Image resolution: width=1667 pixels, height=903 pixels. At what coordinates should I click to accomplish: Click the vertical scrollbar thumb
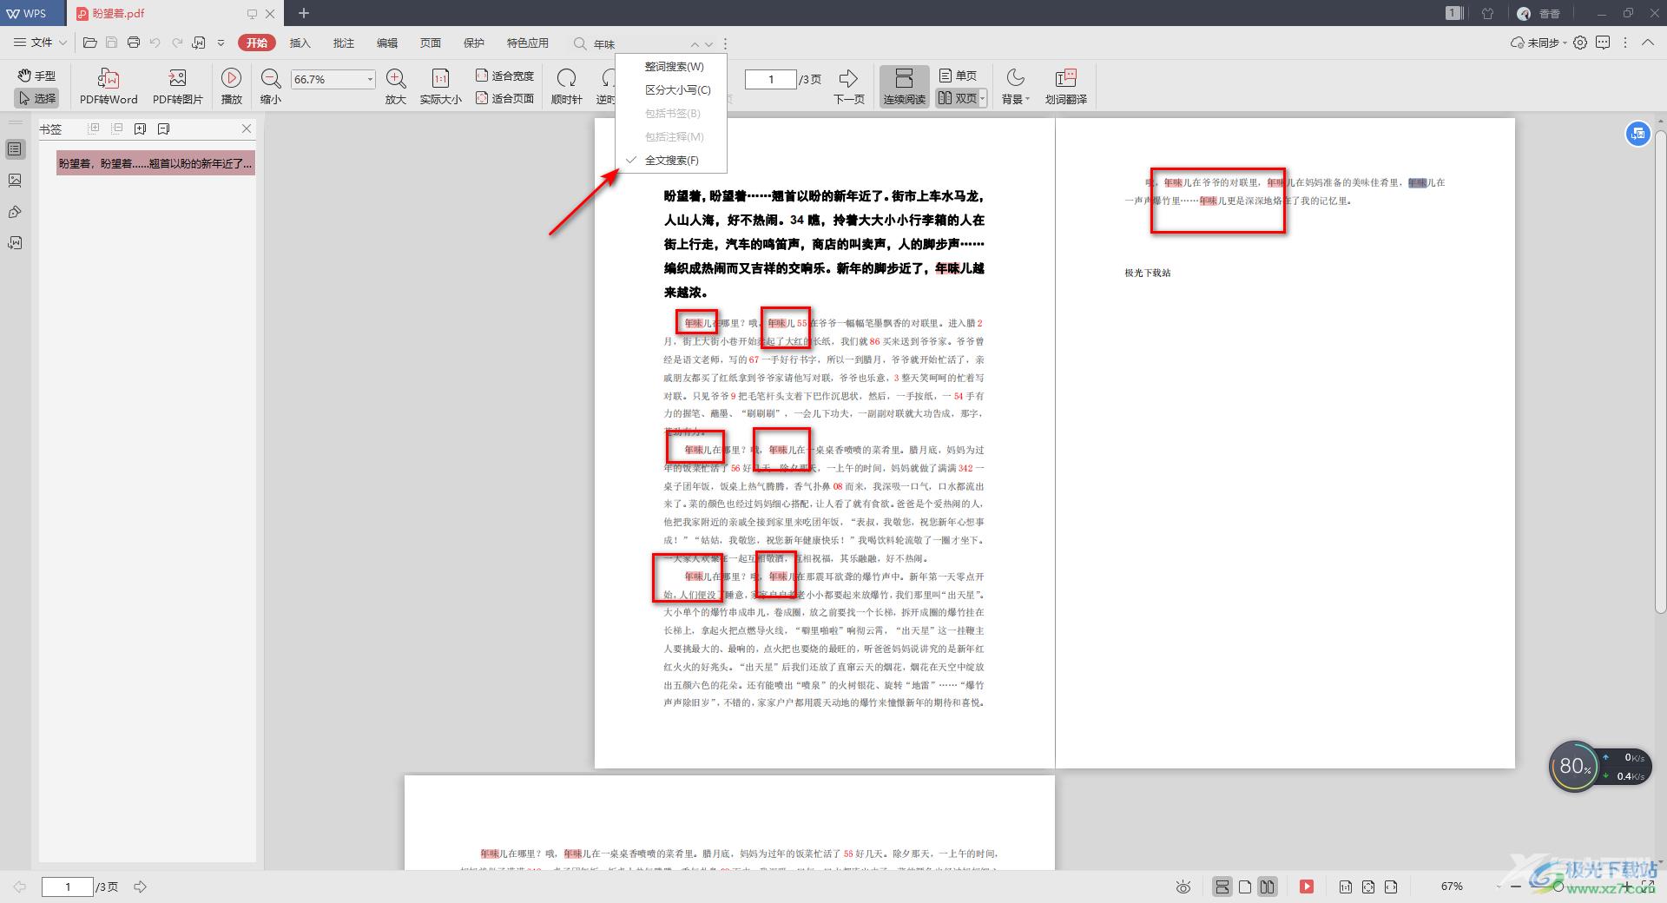(x=1660, y=373)
